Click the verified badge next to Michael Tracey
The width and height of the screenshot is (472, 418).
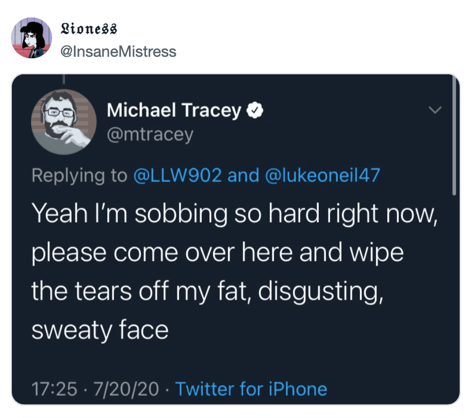256,110
